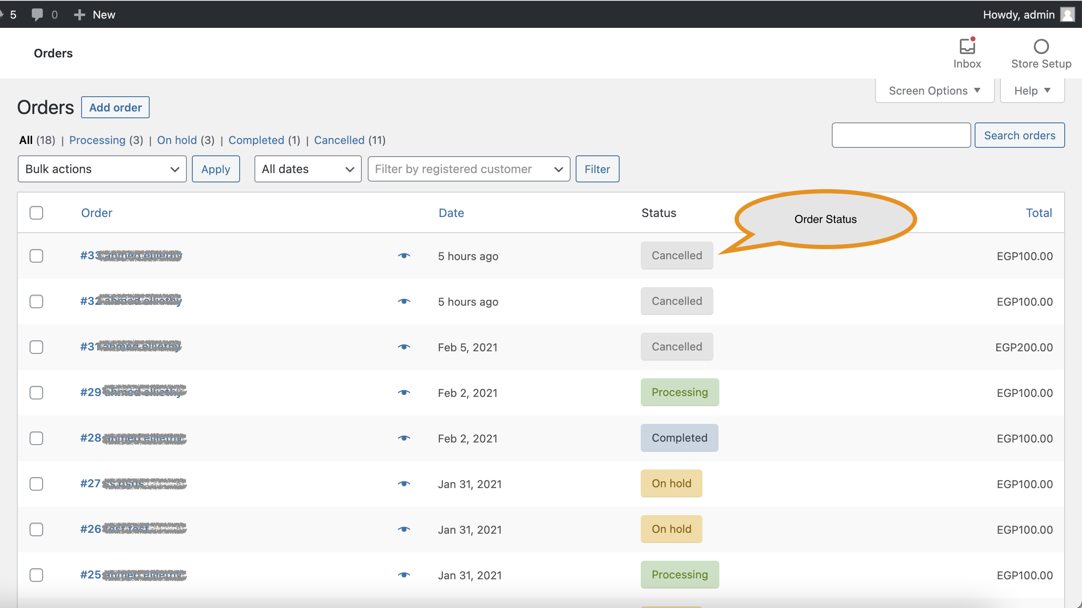This screenshot has height=608, width=1082.
Task: Toggle the checkbox for order #29
Action: pos(36,392)
